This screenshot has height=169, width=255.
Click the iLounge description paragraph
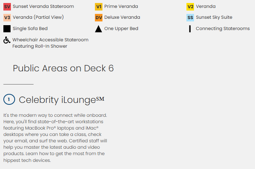point(55,137)
